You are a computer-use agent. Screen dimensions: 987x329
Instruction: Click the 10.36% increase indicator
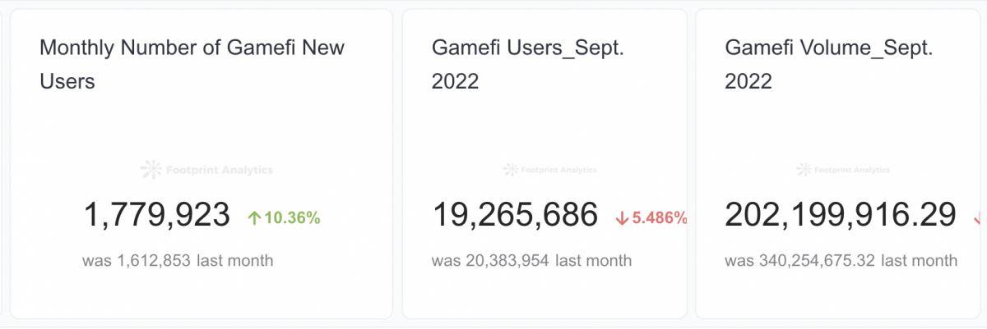click(x=292, y=217)
